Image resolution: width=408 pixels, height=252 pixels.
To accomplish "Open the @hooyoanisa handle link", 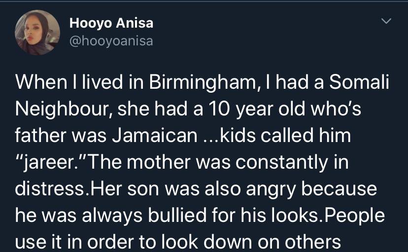I will tap(111, 41).
